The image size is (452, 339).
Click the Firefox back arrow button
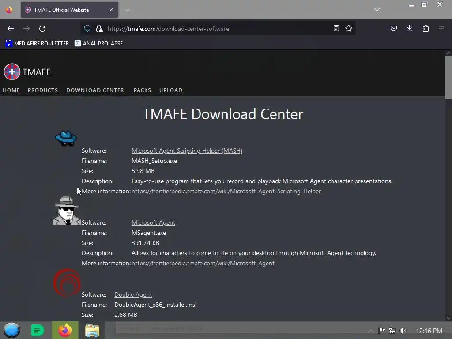point(11,29)
